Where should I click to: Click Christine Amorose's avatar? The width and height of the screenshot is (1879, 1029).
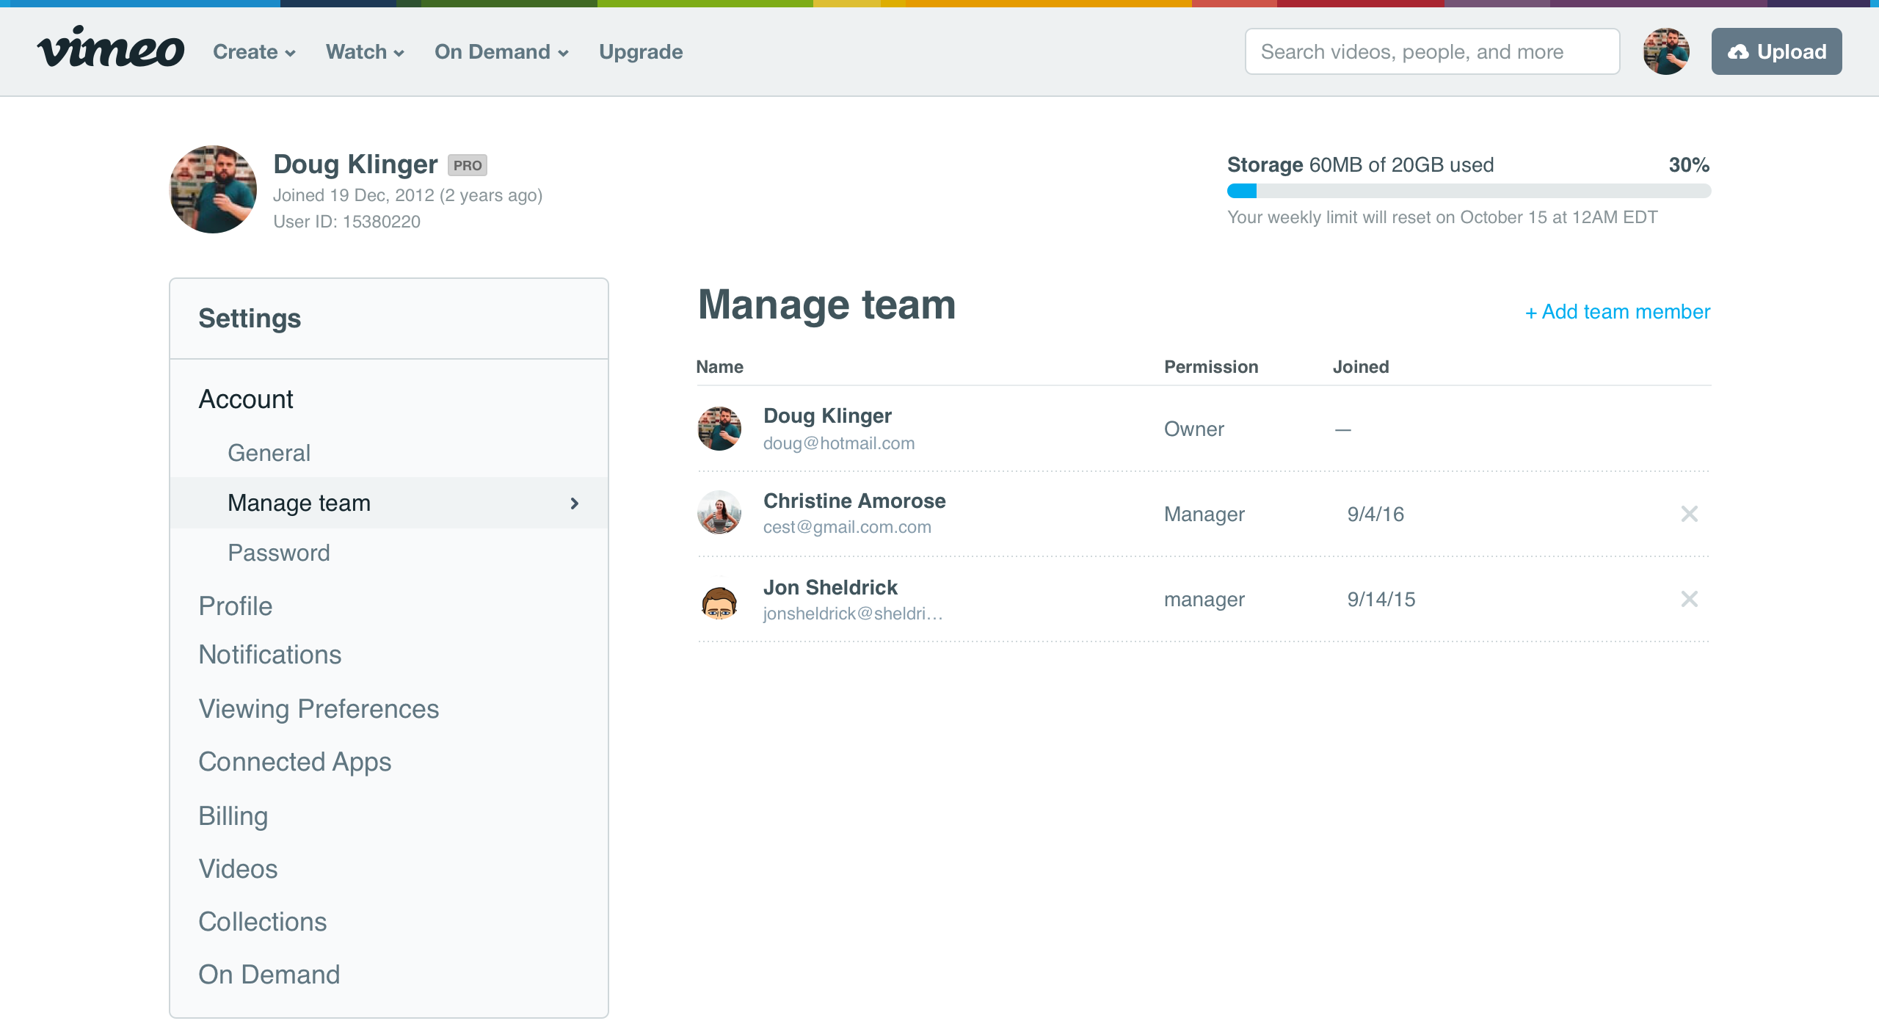click(719, 512)
